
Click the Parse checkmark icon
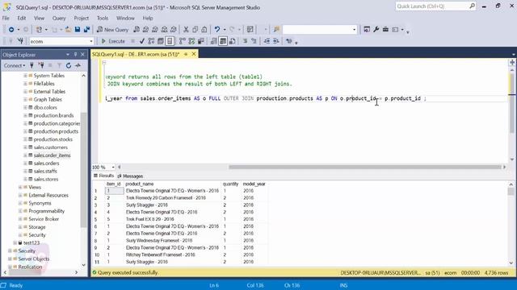[x=142, y=41]
